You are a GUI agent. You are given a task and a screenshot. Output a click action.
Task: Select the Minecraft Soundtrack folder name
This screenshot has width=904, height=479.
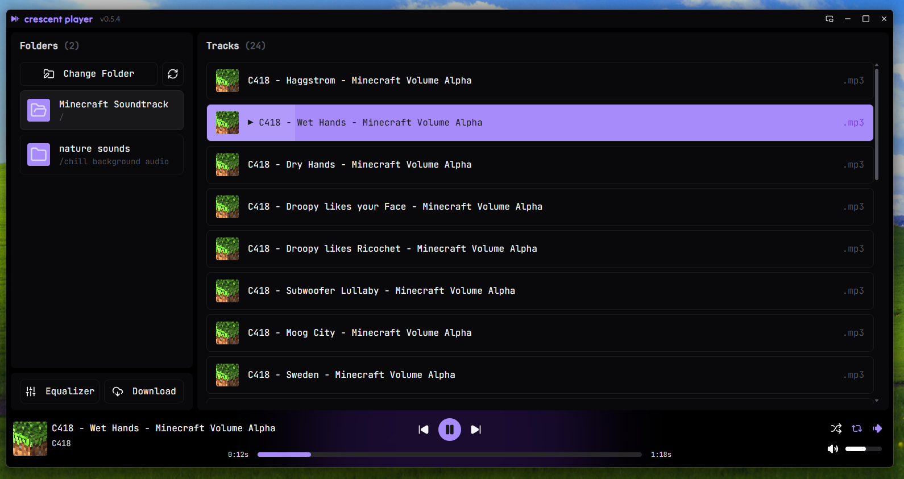point(114,105)
